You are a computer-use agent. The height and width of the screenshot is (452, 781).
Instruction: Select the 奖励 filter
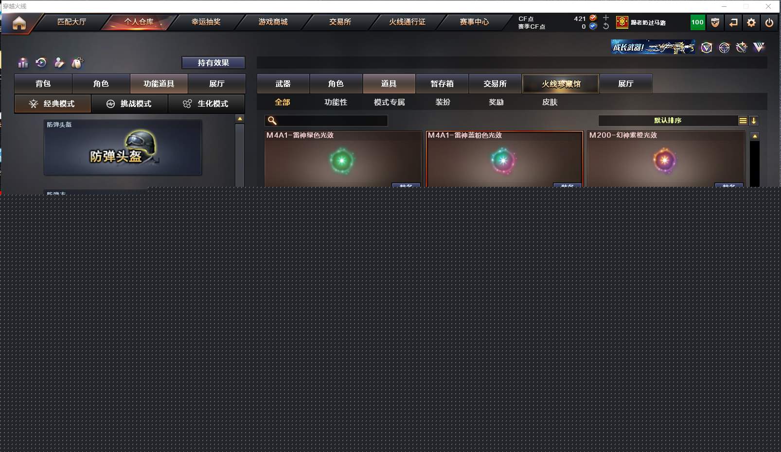(497, 102)
